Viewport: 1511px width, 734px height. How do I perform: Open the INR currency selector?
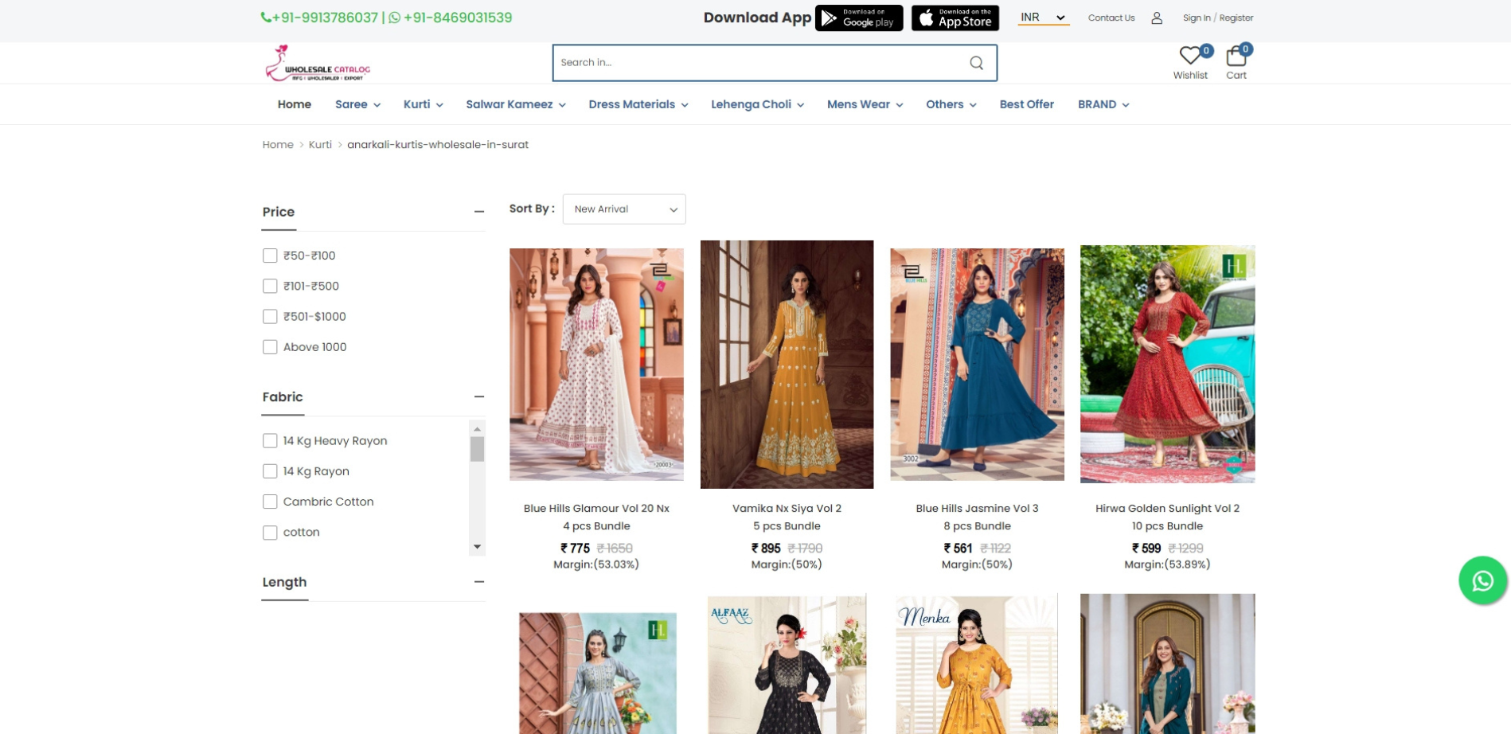[x=1043, y=18]
